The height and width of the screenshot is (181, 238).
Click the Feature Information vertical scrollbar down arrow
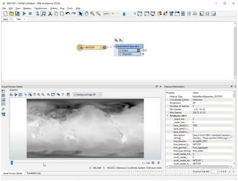point(234,163)
